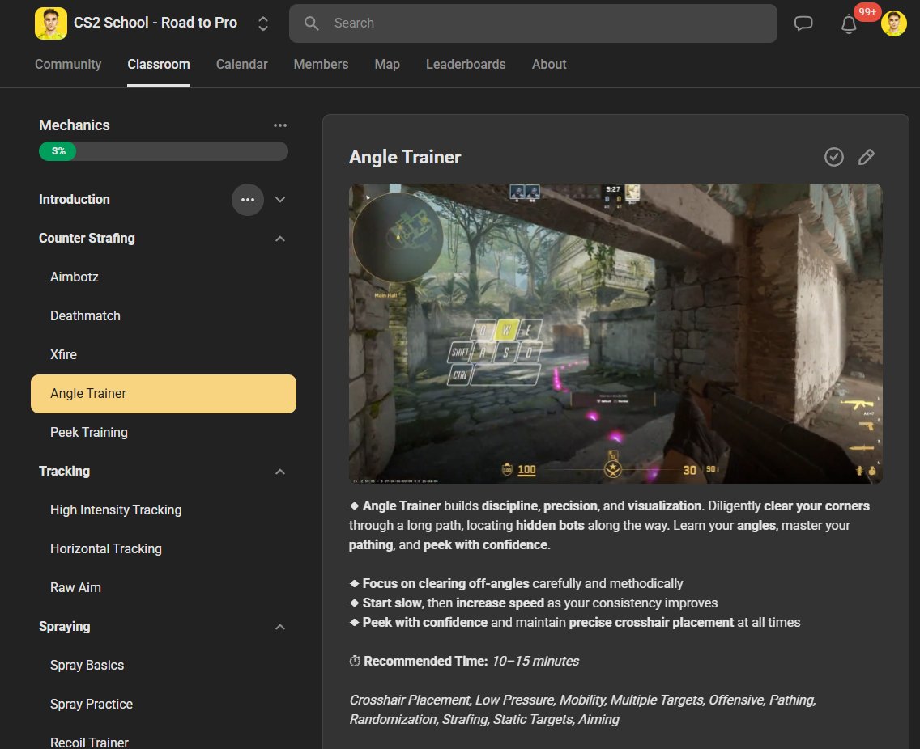Click the CS2 School - Road to Pro title
The height and width of the screenshot is (749, 920).
[155, 23]
